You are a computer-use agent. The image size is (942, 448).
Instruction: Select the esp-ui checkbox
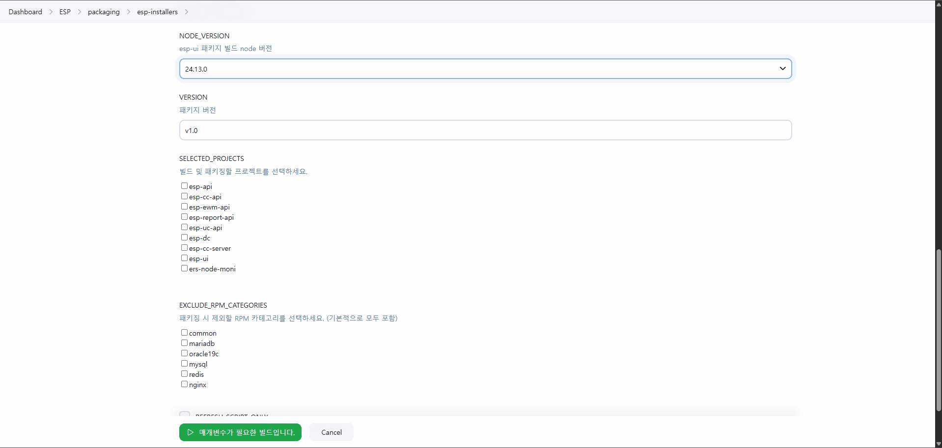tap(184, 258)
